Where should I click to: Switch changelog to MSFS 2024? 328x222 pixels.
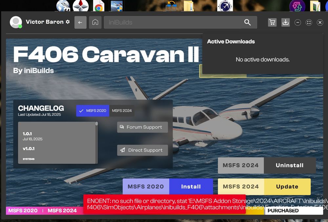(122, 111)
